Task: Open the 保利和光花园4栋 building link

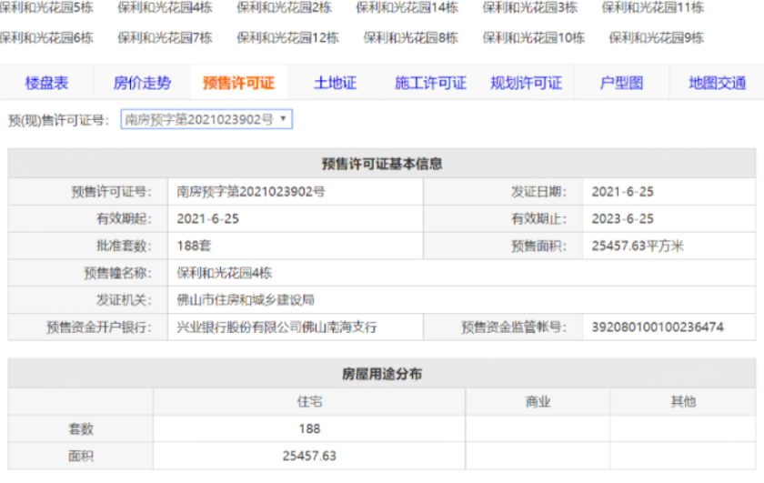Action: click(165, 7)
